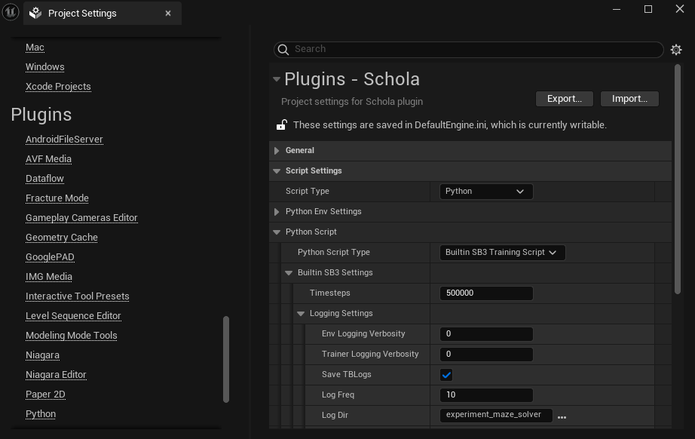This screenshot has height=439, width=695.
Task: Click the Unreal Engine logo icon
Action: pos(11,12)
